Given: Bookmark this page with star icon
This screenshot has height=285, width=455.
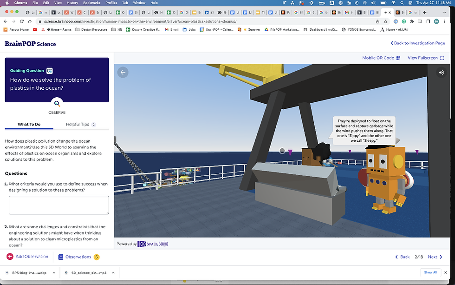Looking at the screenshot, I should pos(386,21).
